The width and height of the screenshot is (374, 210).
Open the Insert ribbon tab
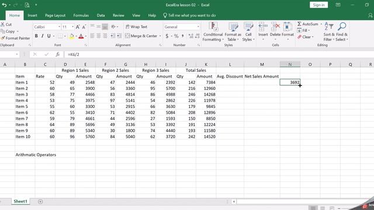point(33,15)
